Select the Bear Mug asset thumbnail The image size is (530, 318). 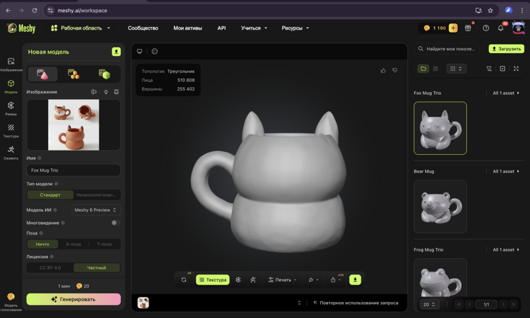pos(440,206)
